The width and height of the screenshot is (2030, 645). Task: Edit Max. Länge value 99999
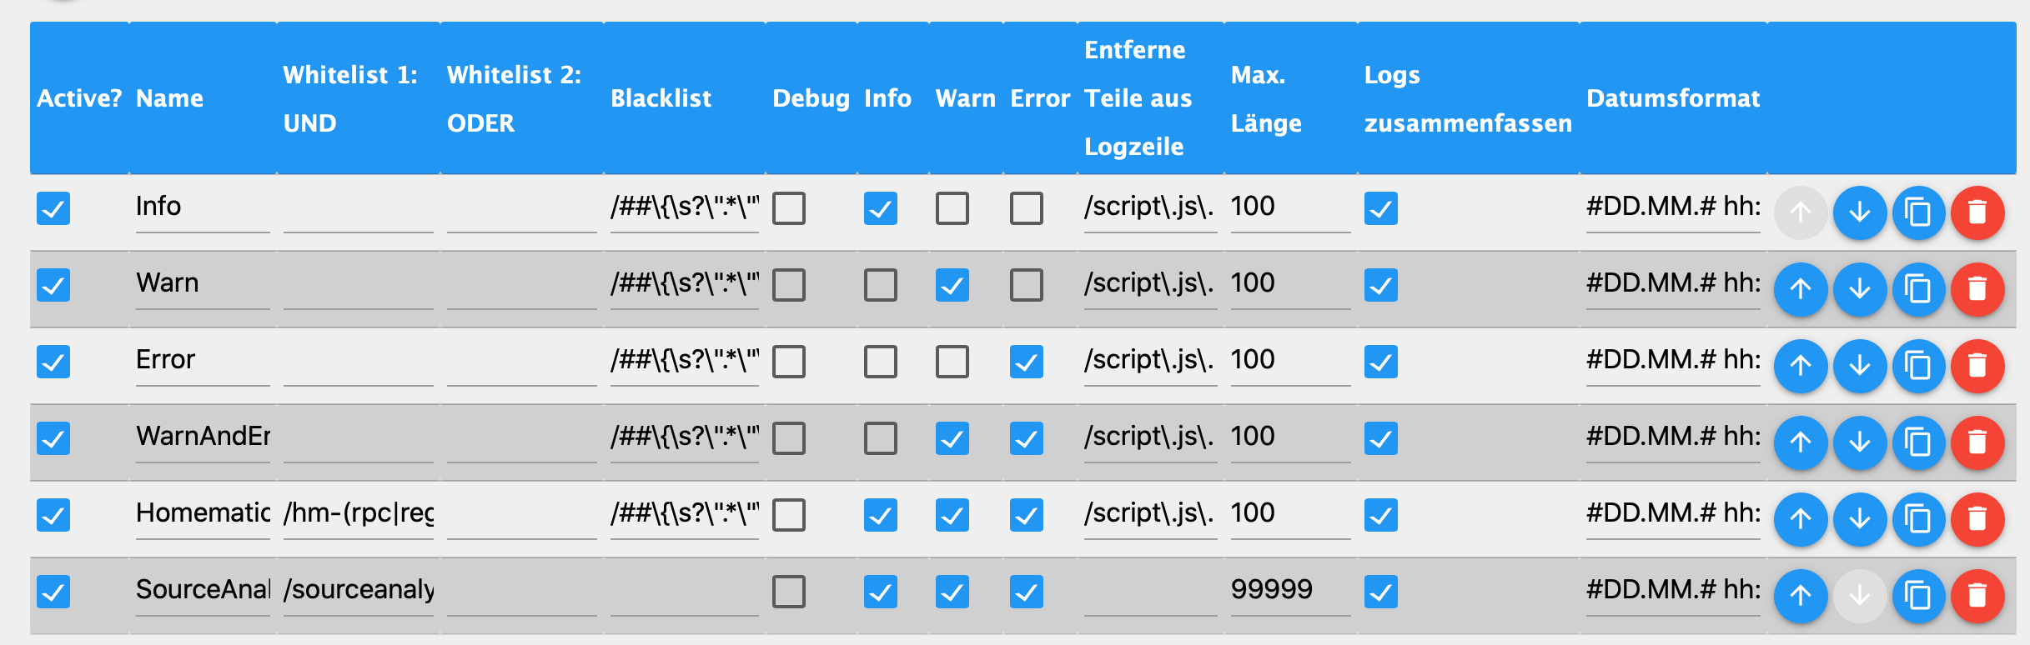[x=1290, y=591]
